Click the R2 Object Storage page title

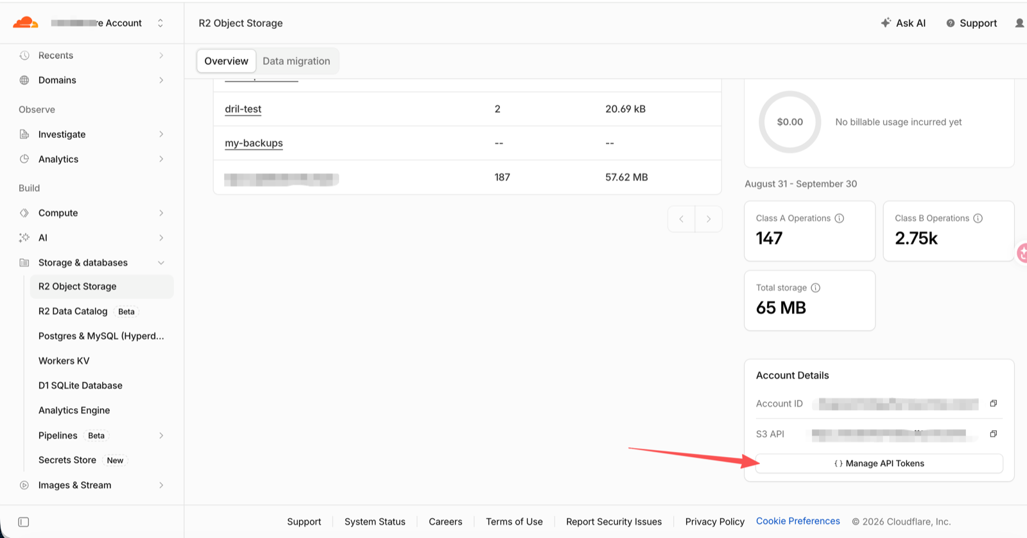(241, 23)
